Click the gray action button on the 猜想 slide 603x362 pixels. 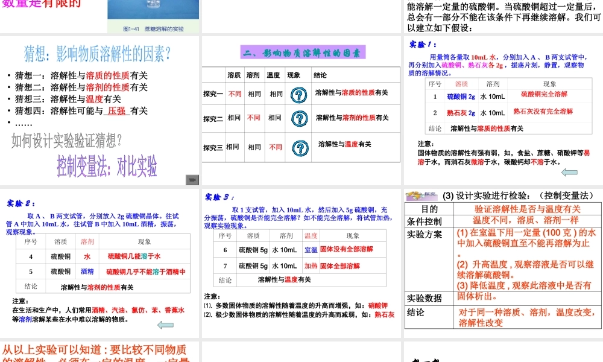point(192,180)
